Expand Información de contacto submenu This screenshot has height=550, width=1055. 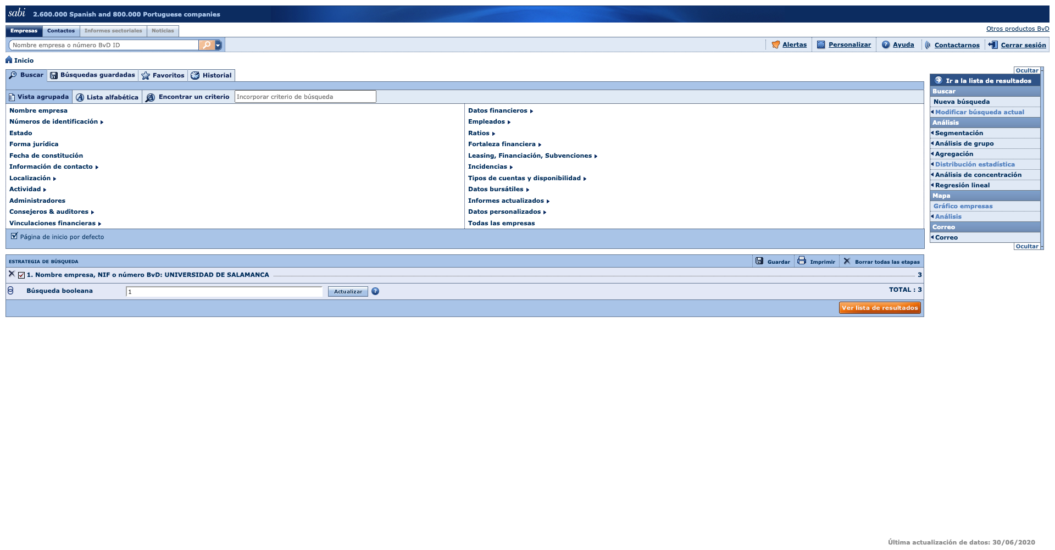(54, 166)
